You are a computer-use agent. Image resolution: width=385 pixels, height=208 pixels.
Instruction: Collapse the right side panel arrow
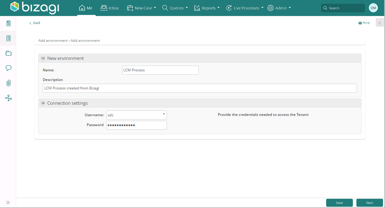click(x=380, y=23)
